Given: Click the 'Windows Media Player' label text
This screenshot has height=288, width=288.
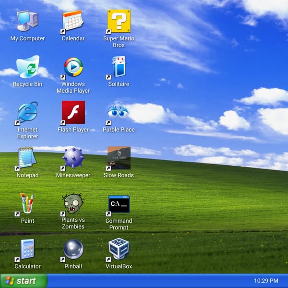Looking at the screenshot, I should pos(73,87).
